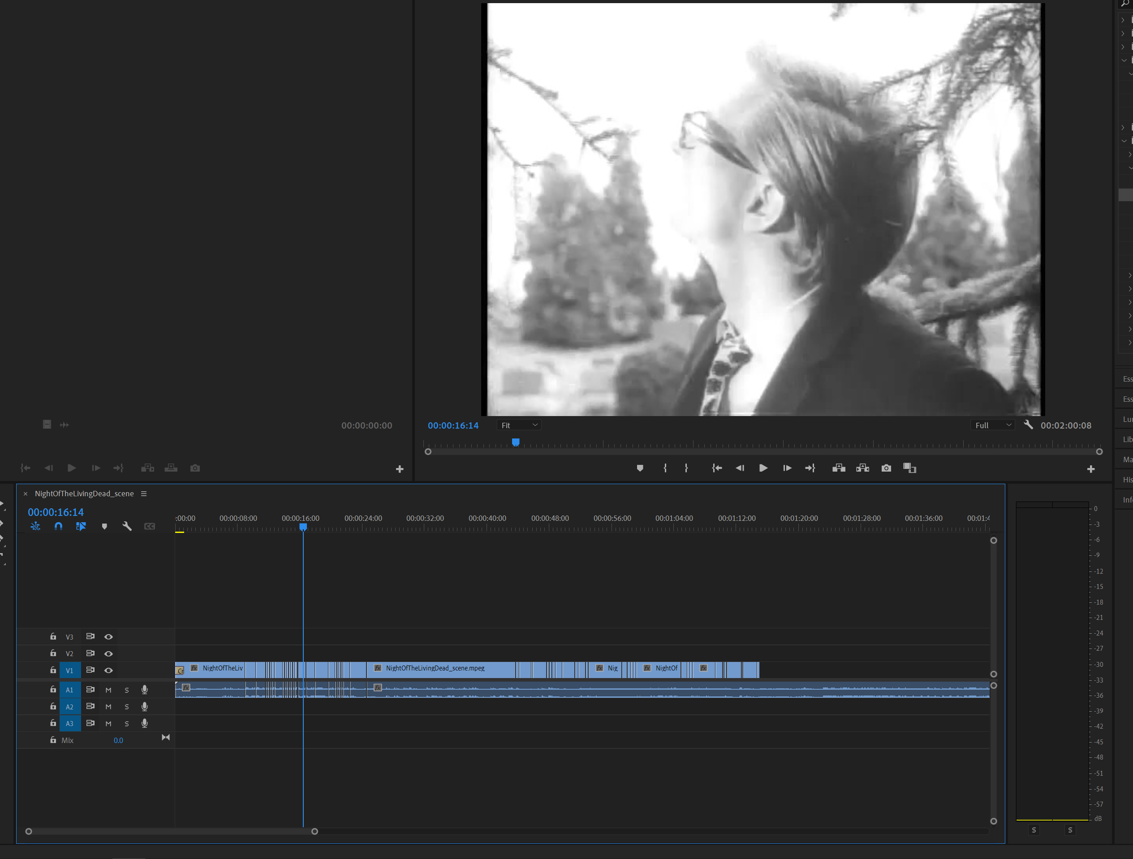The image size is (1133, 859).
Task: Click Program Monitor button editor plus icon
Action: 1091,469
